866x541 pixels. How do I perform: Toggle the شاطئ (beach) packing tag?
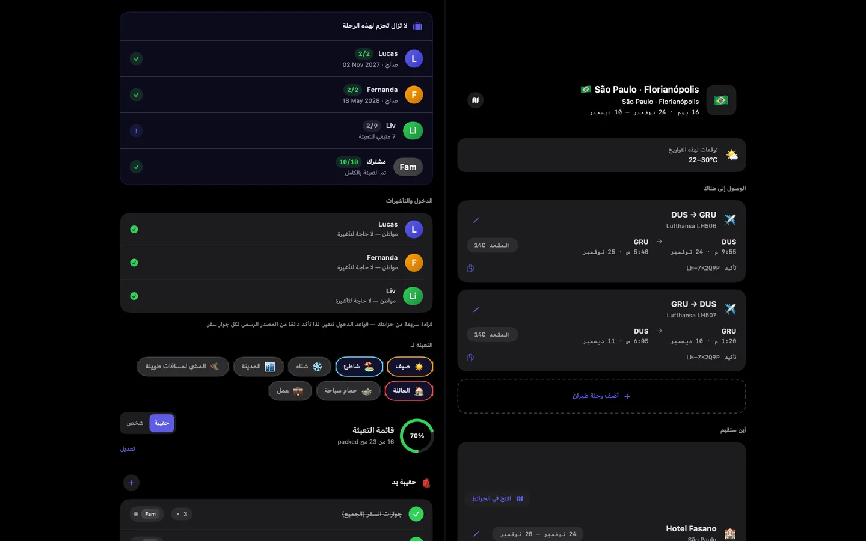[x=359, y=367]
